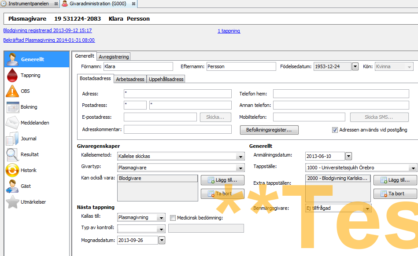Switch to the Uppehållsadress tab
418x256 pixels.
166,79
